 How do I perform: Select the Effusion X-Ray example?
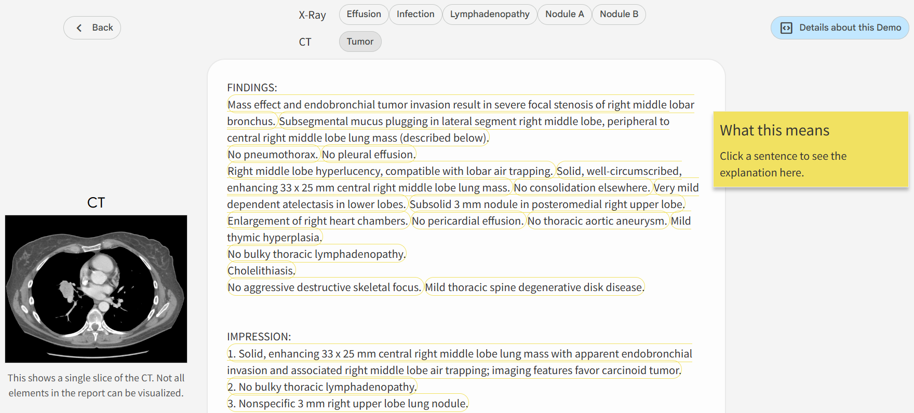[364, 15]
